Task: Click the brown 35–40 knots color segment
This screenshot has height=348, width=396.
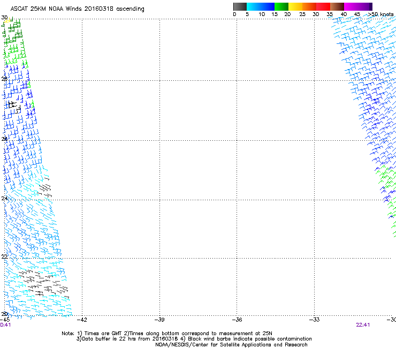Action: click(x=337, y=6)
